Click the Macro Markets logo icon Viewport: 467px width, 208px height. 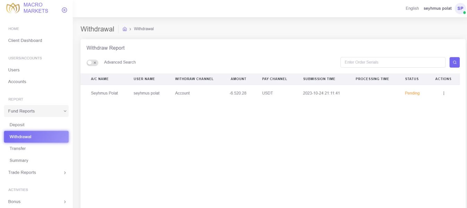click(13, 9)
